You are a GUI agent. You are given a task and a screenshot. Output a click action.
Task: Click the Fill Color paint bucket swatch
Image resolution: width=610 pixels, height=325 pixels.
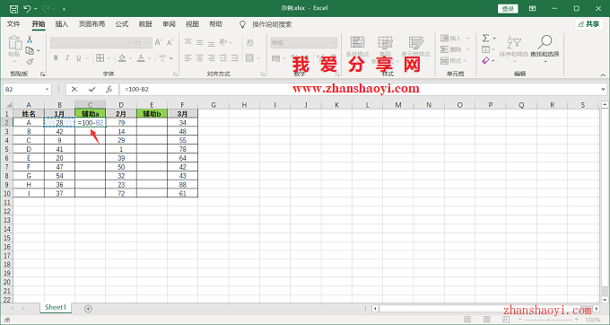122,58
